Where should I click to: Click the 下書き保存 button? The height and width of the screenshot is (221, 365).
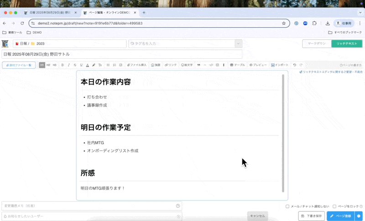point(311,216)
